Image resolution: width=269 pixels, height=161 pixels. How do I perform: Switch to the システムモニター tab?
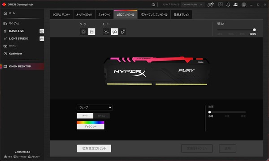pos(61,15)
